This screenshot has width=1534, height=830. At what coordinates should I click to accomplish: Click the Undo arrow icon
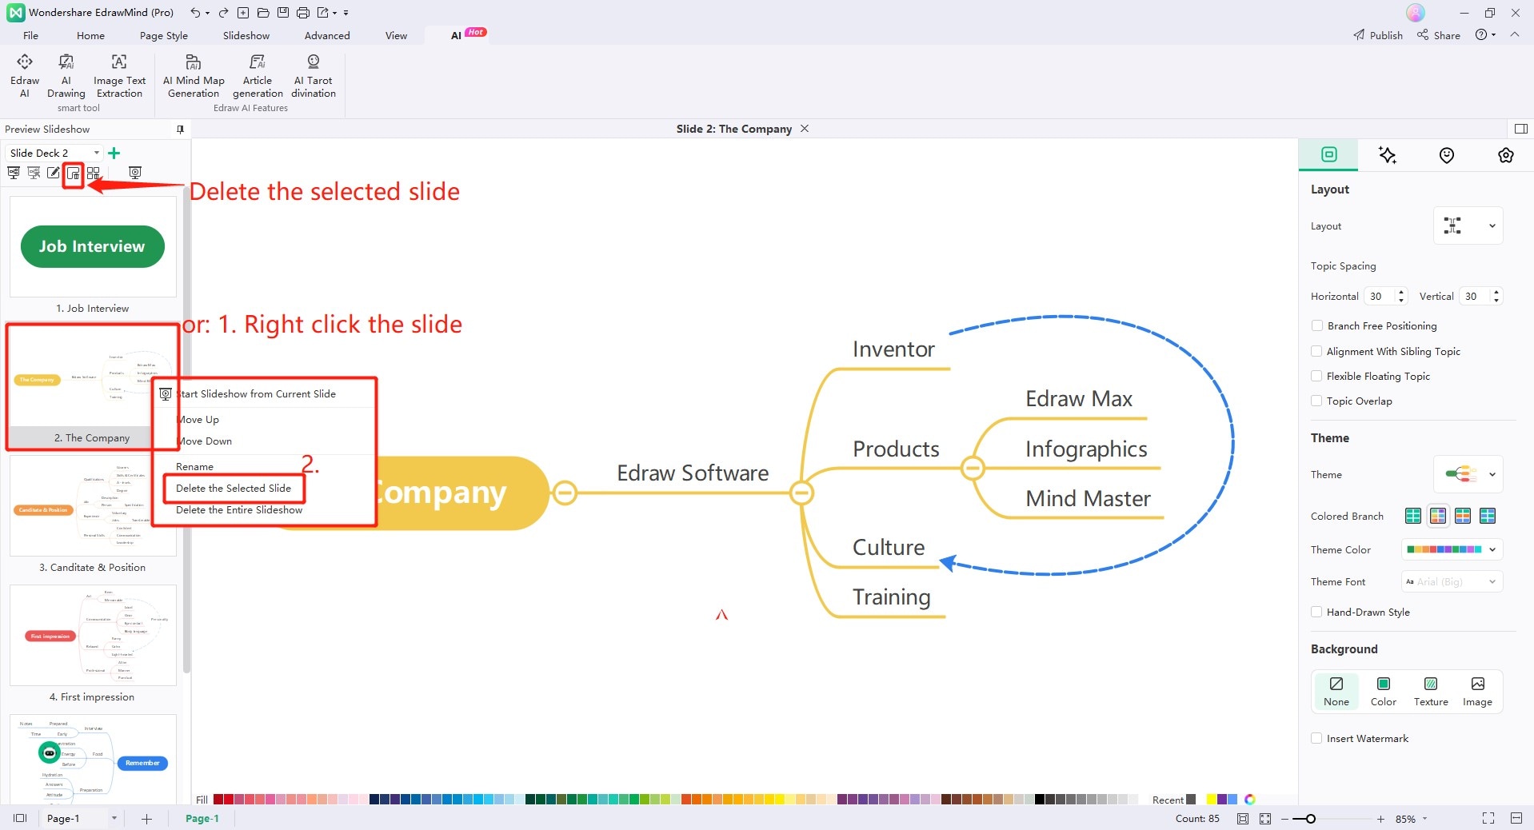coord(195,13)
